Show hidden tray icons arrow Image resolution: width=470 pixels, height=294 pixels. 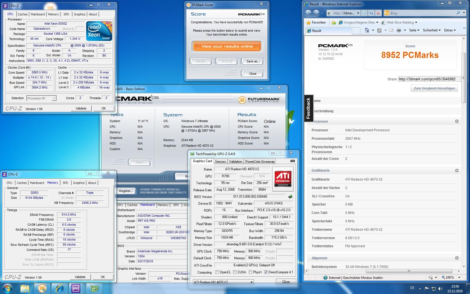pos(420,289)
